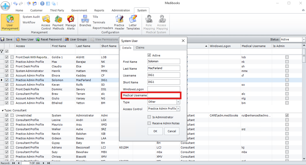Open the Practice Header settings
The height and width of the screenshot is (165, 306).
pos(119,22)
